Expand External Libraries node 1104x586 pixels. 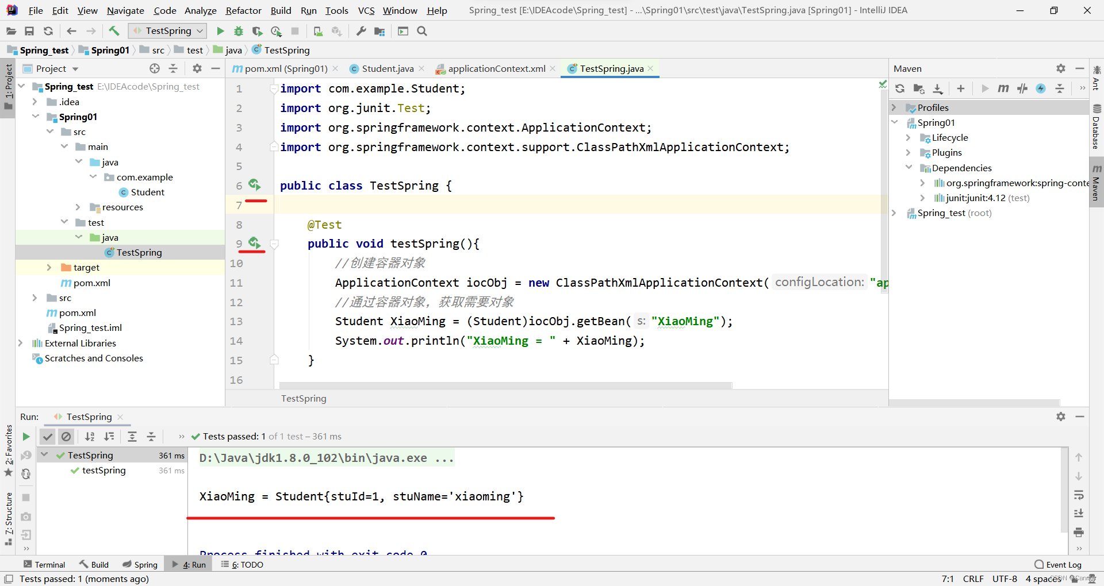point(21,343)
